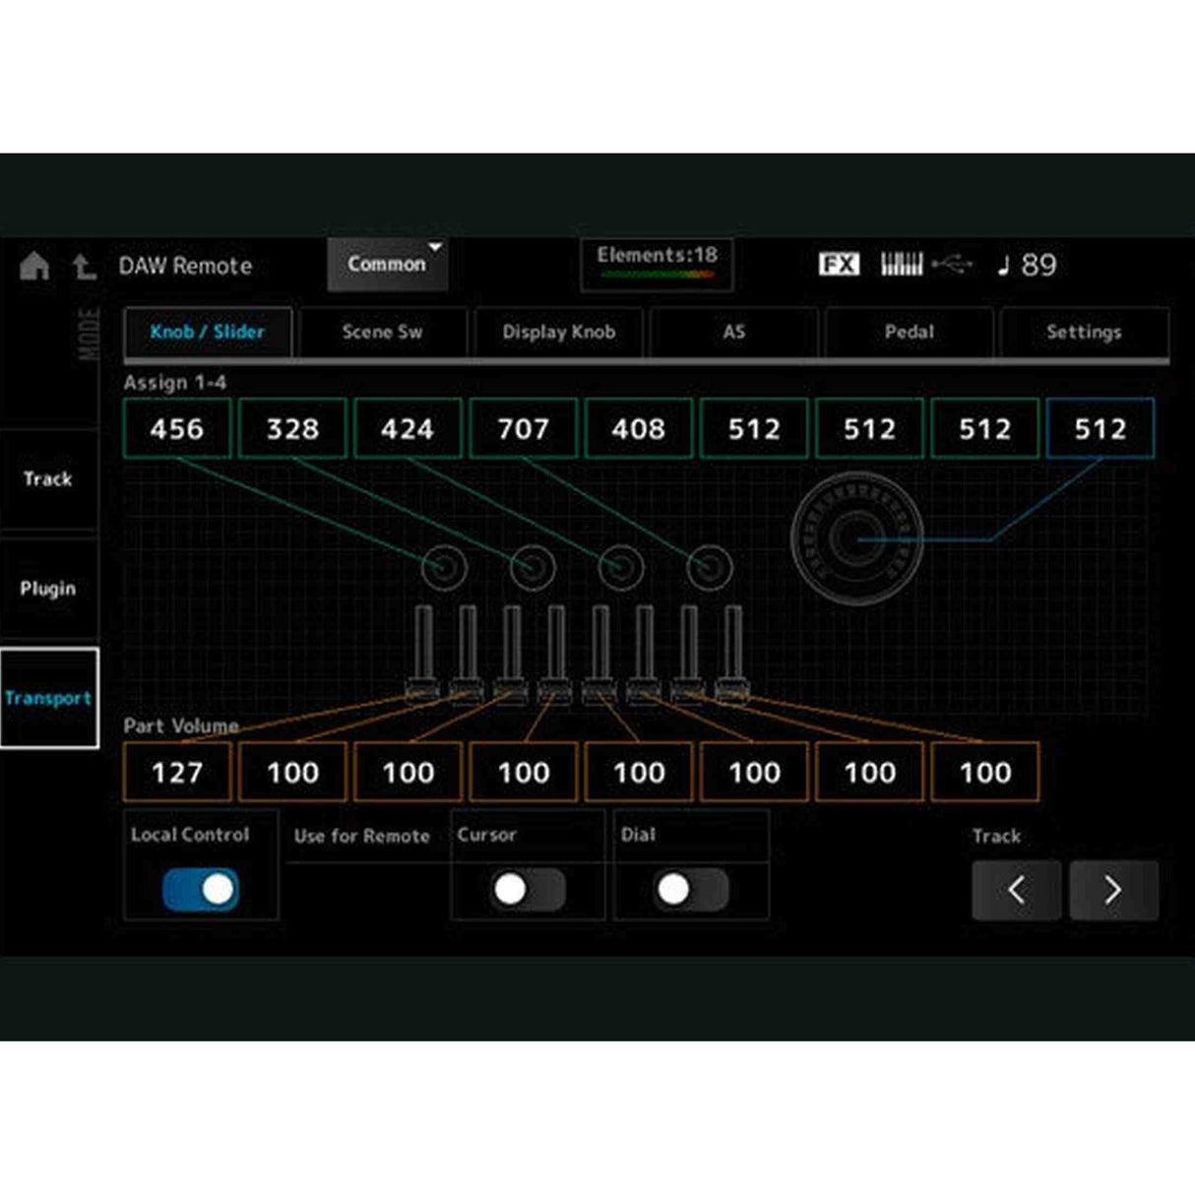
Task: Disable the Local Control switch
Action: (x=201, y=890)
